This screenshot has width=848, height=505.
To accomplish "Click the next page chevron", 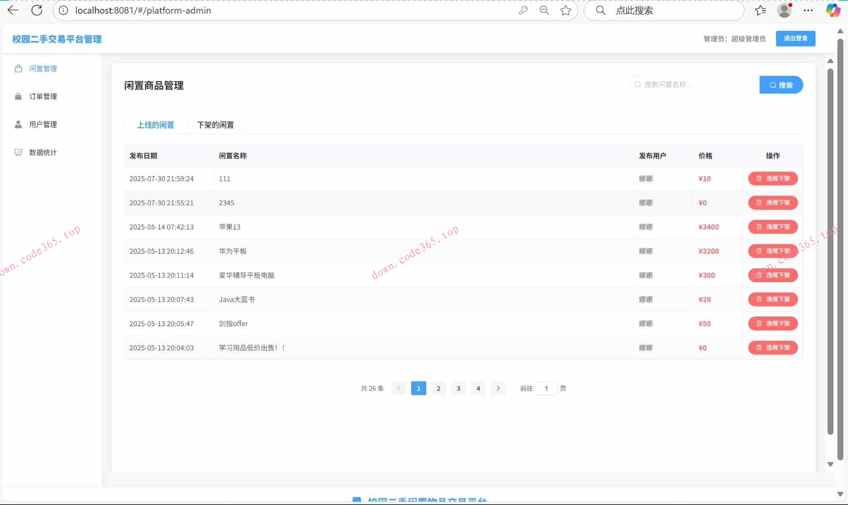I will tap(498, 388).
